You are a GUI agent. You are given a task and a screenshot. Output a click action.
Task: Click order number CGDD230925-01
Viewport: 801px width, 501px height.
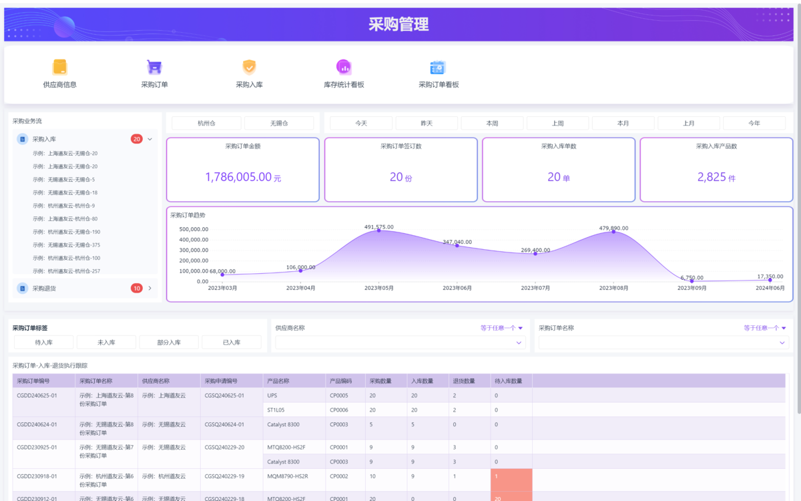(x=37, y=447)
